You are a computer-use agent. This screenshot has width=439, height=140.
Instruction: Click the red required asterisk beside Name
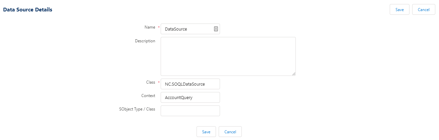coord(158,28)
